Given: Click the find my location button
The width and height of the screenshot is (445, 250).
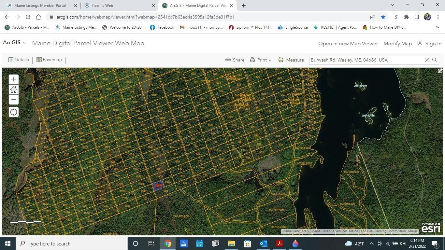Looking at the screenshot, I should [14, 112].
